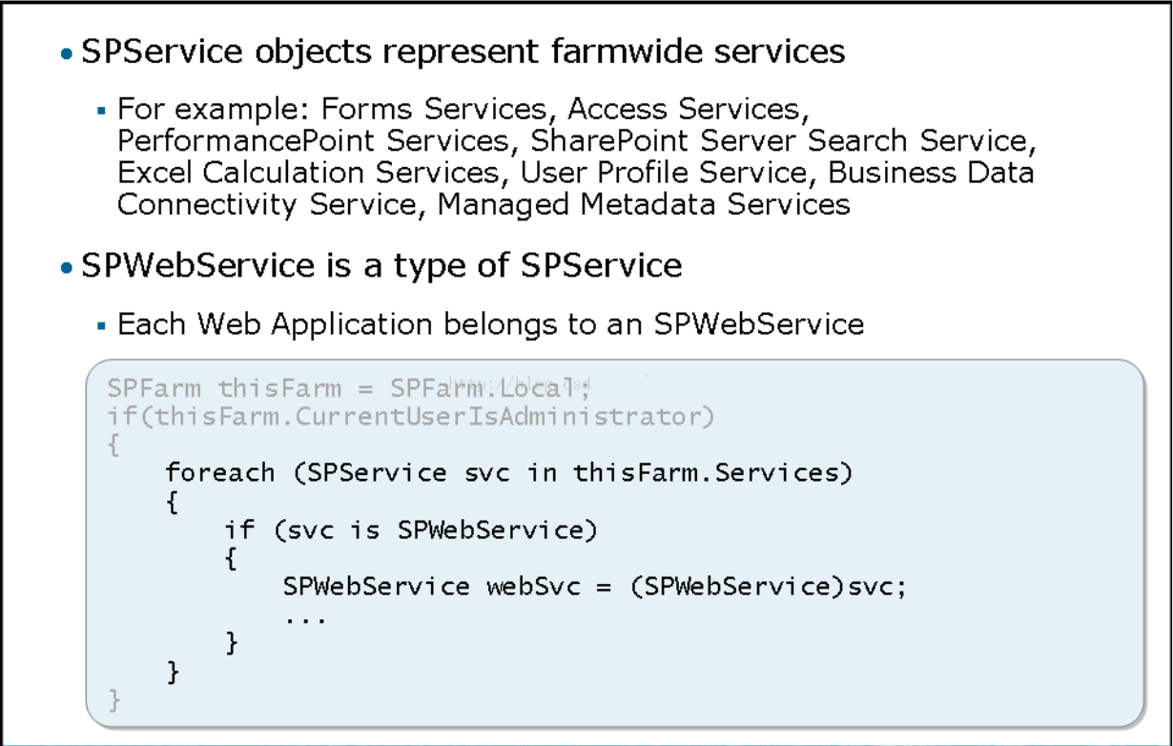Click the square bullet before "Each Web Application"

point(101,326)
